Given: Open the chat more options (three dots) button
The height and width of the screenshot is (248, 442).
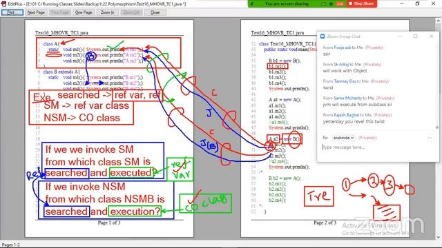Looking at the screenshot, I should pyautogui.click(x=430, y=138).
